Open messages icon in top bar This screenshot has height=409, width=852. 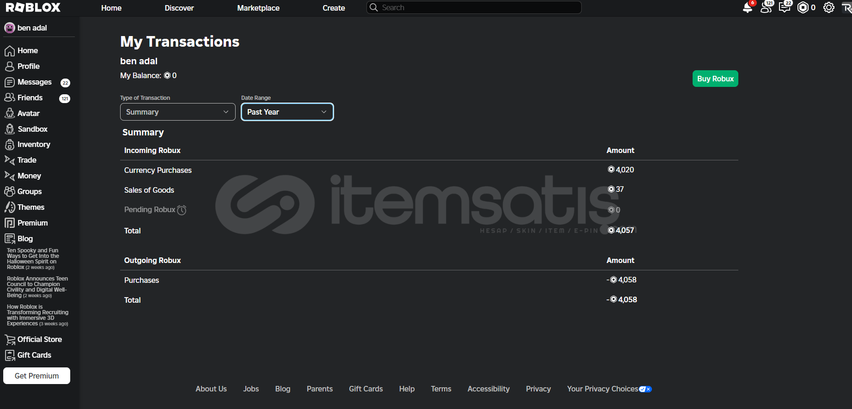[785, 7]
